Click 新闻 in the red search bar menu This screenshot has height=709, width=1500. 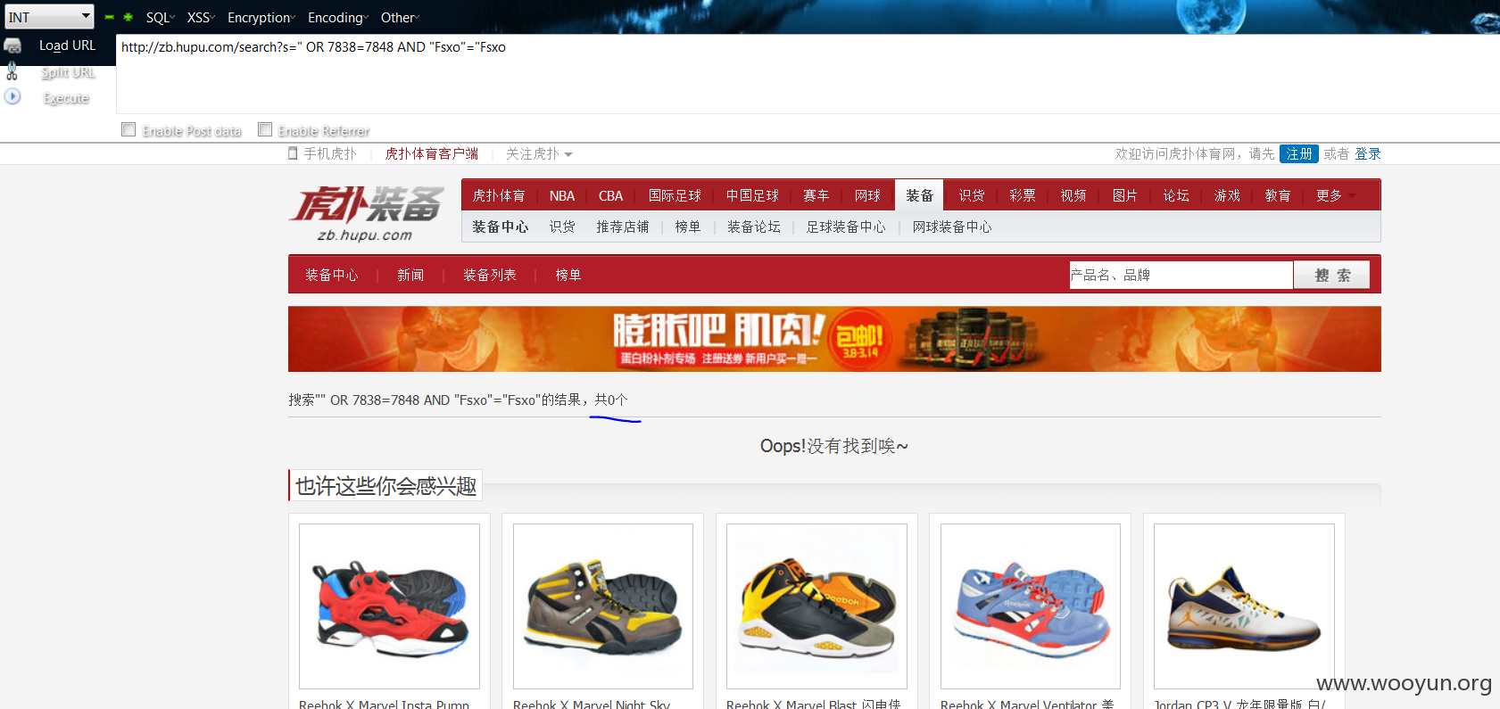(x=410, y=275)
